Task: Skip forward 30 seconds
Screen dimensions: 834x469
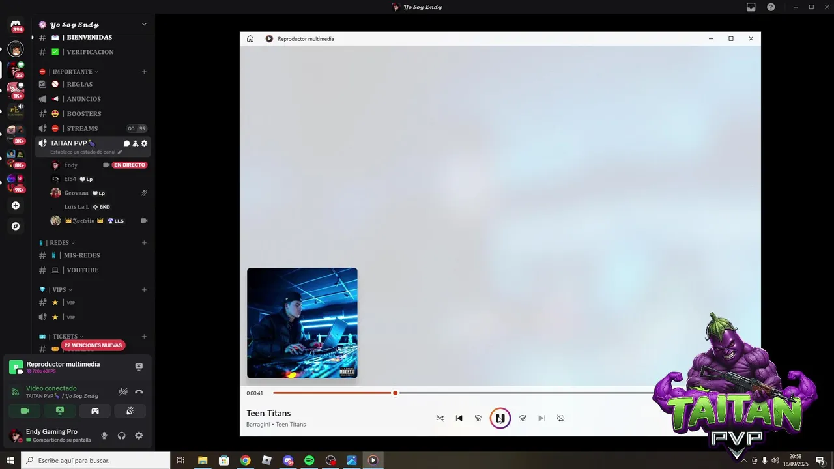Action: pyautogui.click(x=523, y=418)
